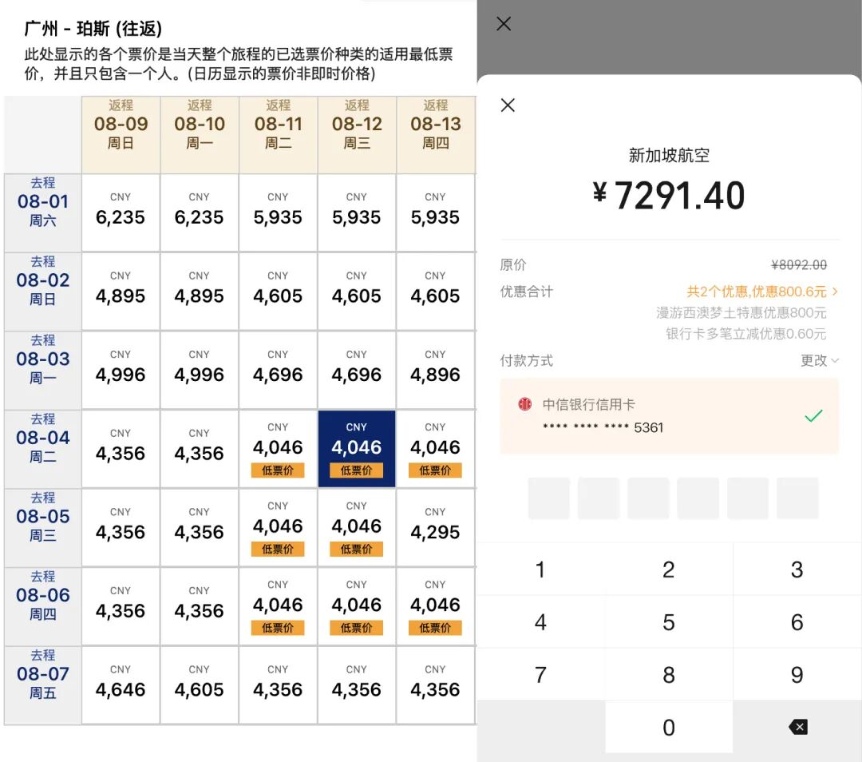Image resolution: width=862 pixels, height=762 pixels.
Task: Click the 银行卡多笔立减优惠0.60元 discount line
Action: pos(746,333)
